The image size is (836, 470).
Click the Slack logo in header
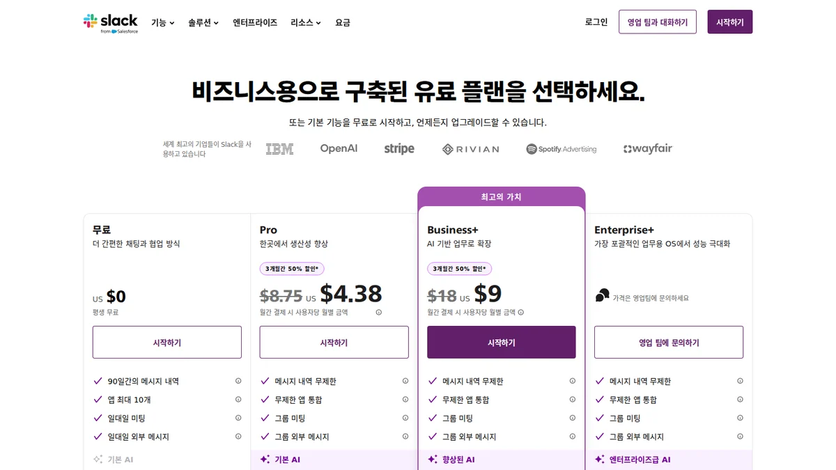click(x=111, y=23)
